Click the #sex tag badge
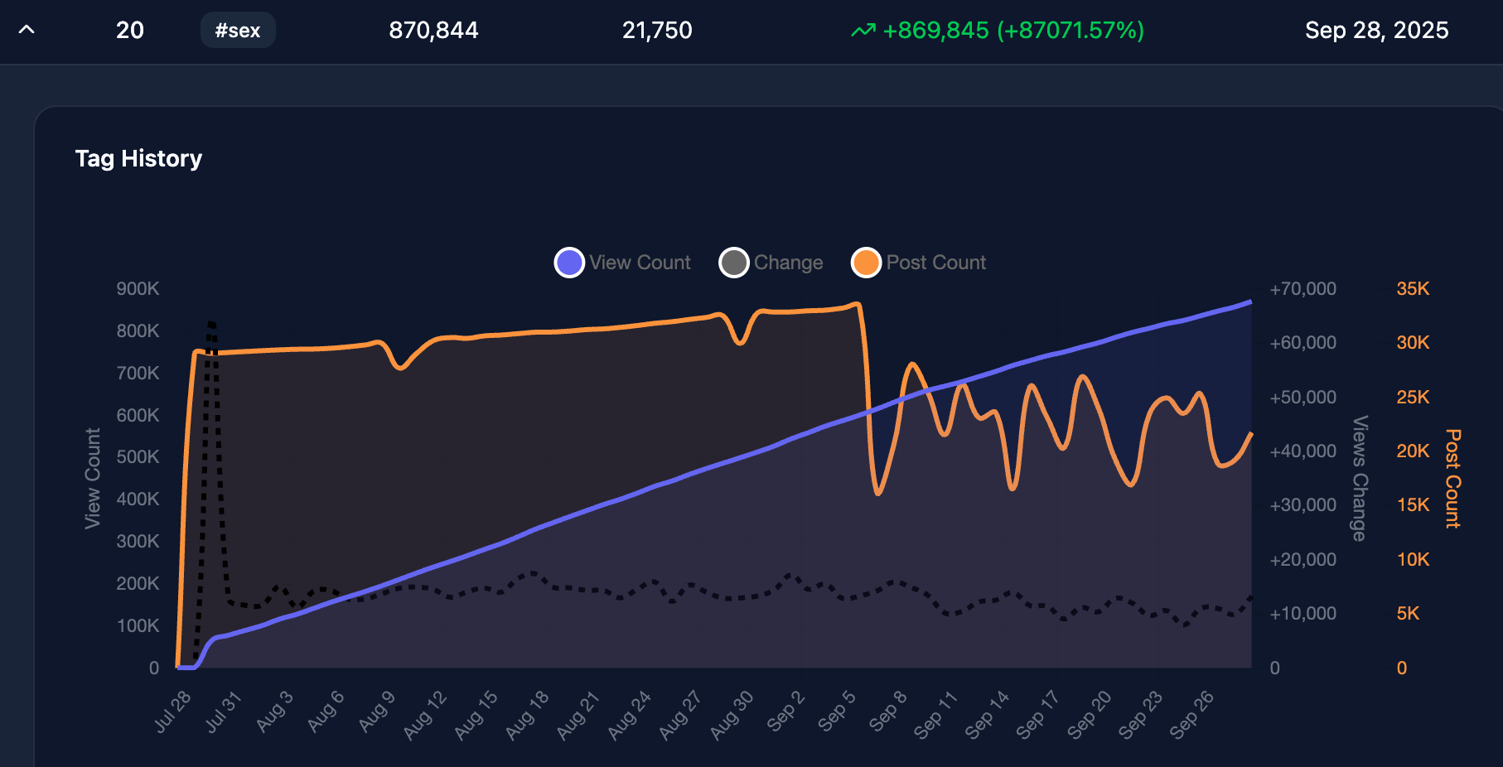Image resolution: width=1503 pixels, height=767 pixels. pos(238,31)
